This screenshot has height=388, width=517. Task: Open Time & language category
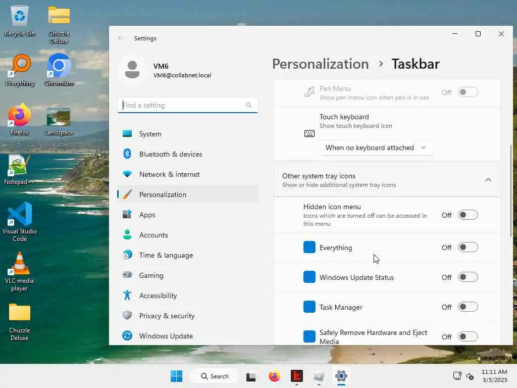point(188,255)
